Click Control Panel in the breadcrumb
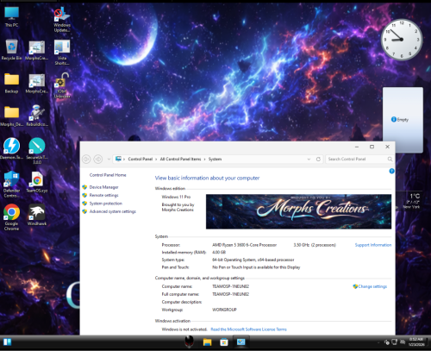The height and width of the screenshot is (351, 431). pyautogui.click(x=141, y=159)
